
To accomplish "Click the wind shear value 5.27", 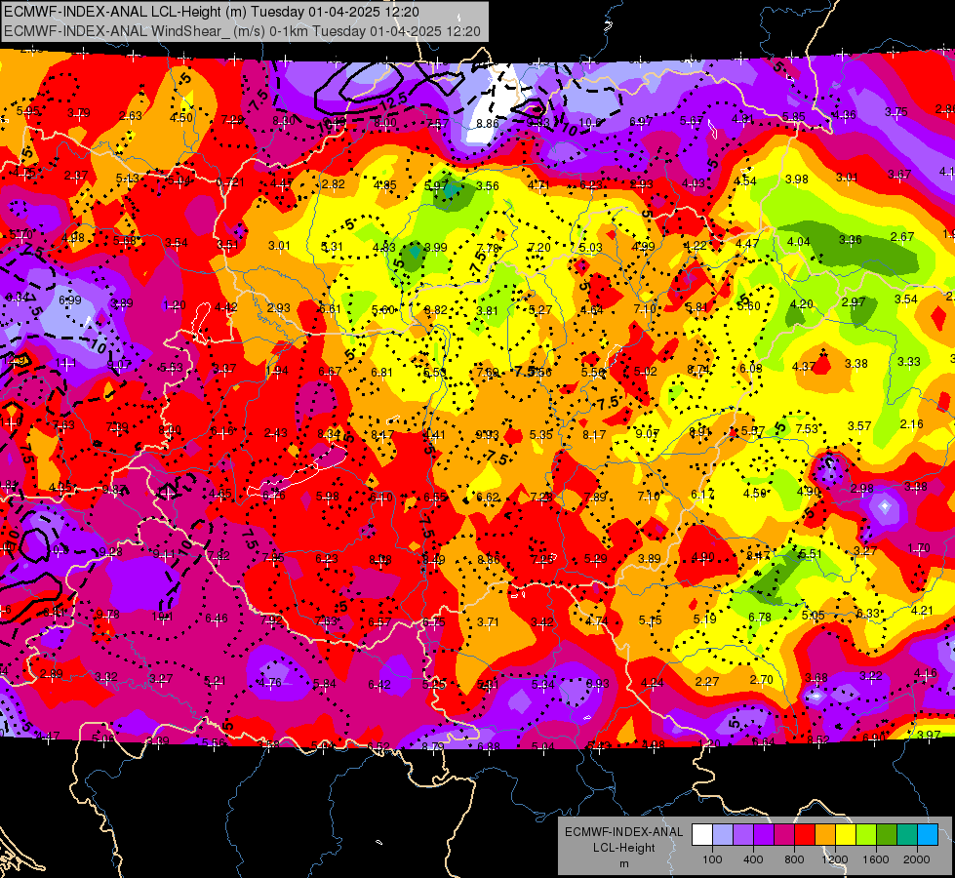I will pyautogui.click(x=540, y=310).
